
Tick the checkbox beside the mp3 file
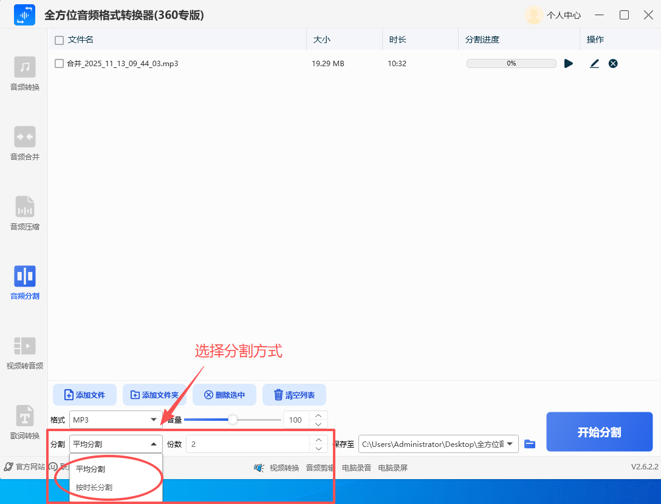pos(58,63)
